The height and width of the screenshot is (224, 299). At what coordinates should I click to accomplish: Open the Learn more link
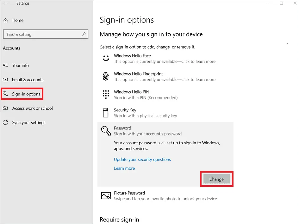coord(124,168)
